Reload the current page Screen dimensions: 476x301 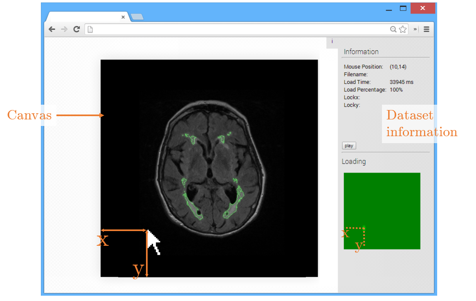(x=76, y=29)
